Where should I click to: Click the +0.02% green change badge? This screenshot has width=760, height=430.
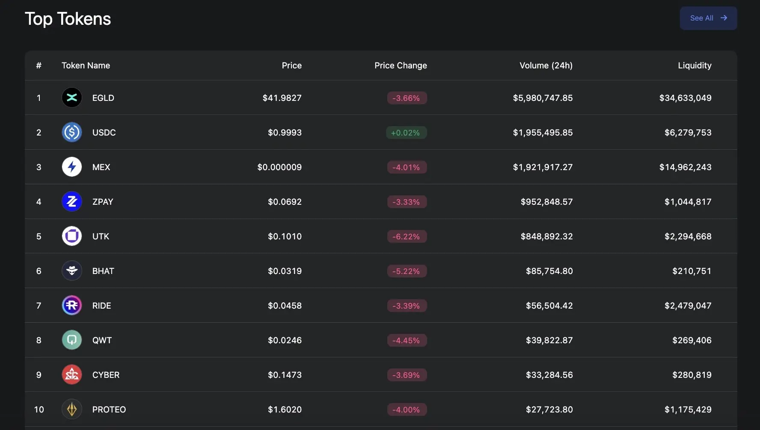point(406,133)
